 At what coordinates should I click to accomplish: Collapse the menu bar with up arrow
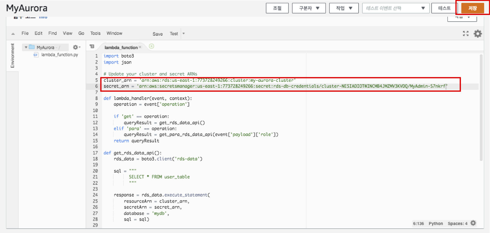point(13,34)
